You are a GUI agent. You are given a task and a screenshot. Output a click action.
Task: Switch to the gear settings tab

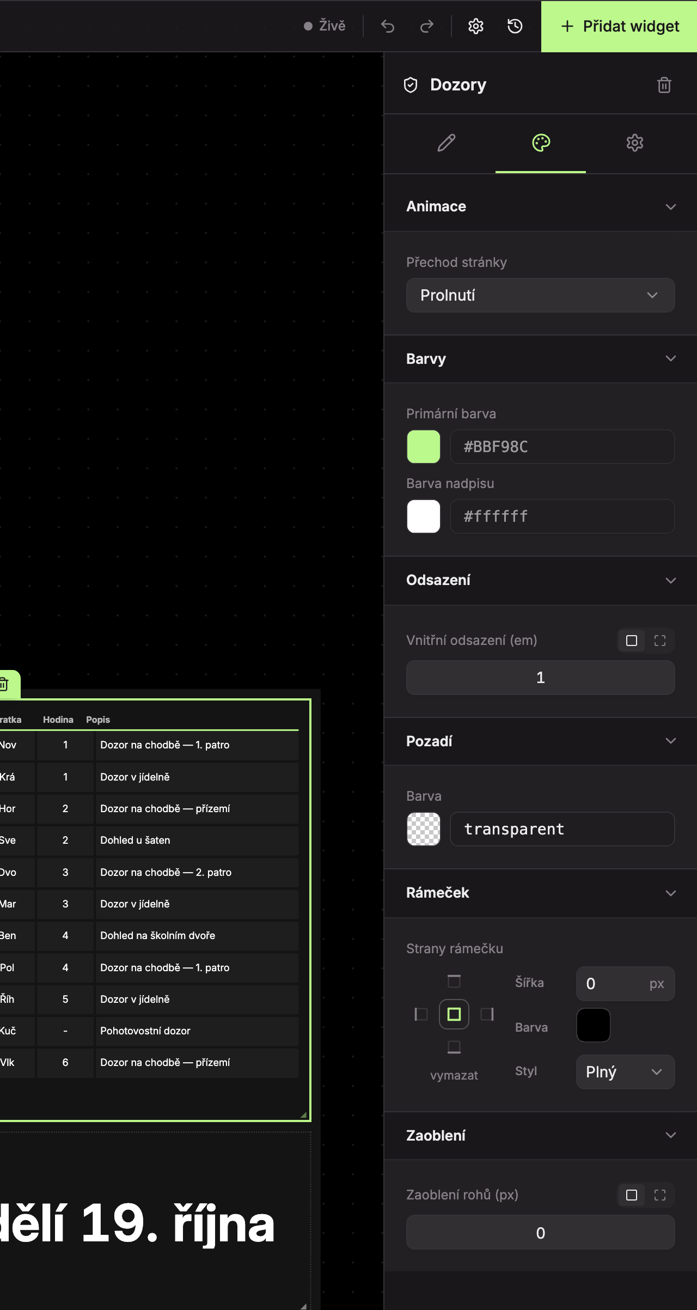pyautogui.click(x=635, y=143)
